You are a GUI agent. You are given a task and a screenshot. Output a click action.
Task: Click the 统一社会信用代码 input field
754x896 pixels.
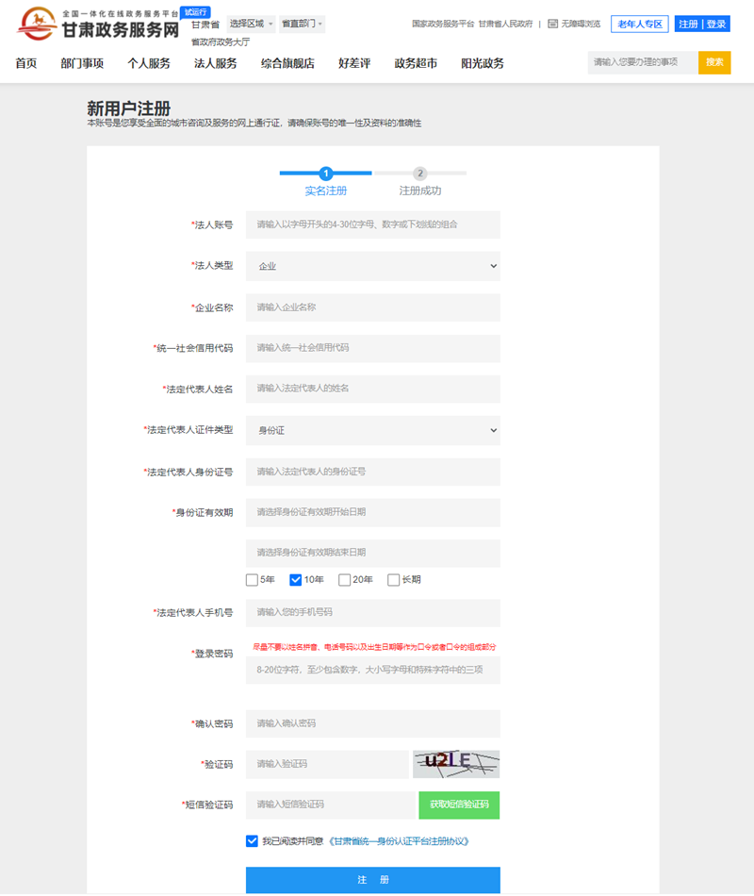(x=372, y=348)
